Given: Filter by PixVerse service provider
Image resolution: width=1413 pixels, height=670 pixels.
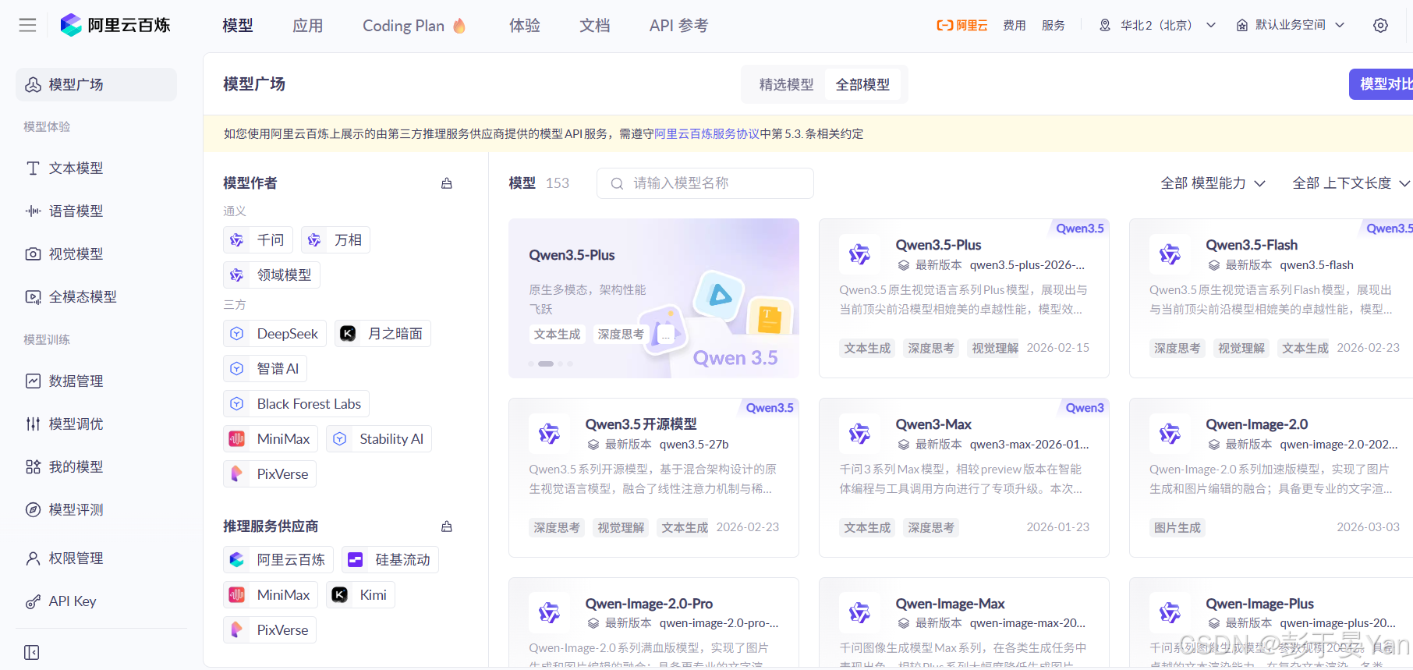Looking at the screenshot, I should coord(270,629).
